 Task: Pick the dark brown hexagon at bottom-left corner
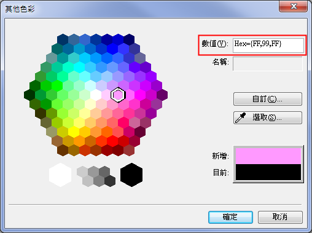coord(63,151)
